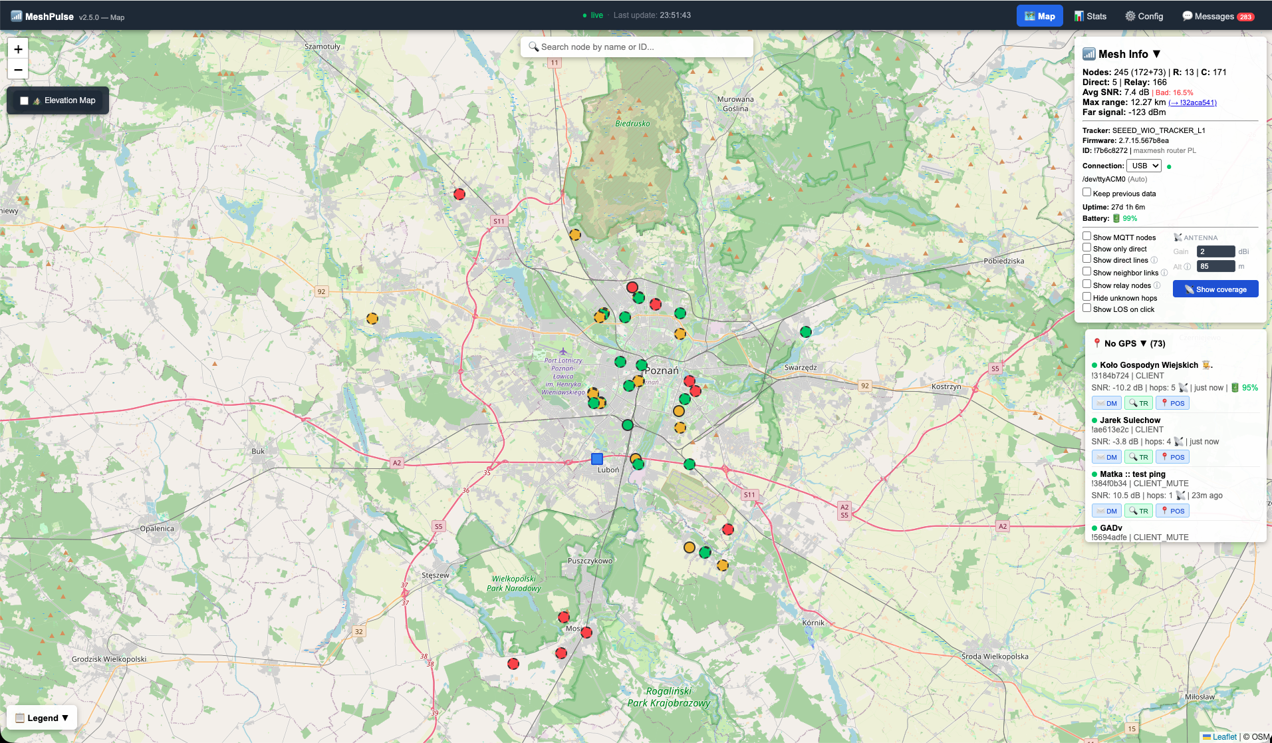Open the Config tab

1144,16
